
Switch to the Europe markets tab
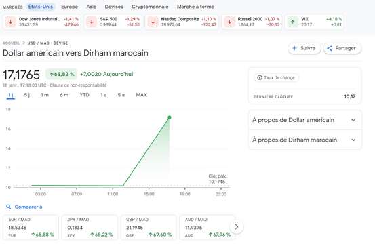(70, 7)
